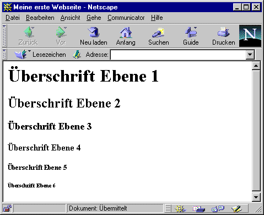This screenshot has width=264, height=215.
Task: Click the scrollbar down arrow
Action: point(256,197)
